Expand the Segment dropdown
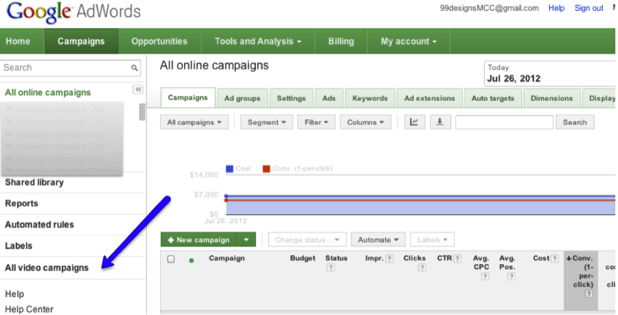Image resolution: width=618 pixels, height=315 pixels. tap(267, 122)
